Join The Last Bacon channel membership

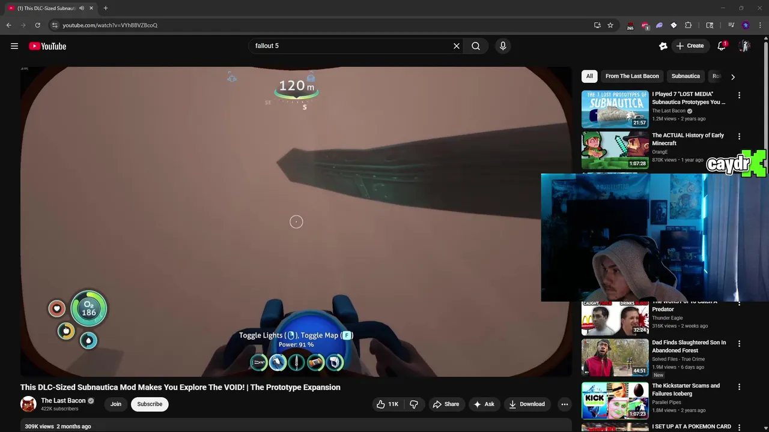116,404
